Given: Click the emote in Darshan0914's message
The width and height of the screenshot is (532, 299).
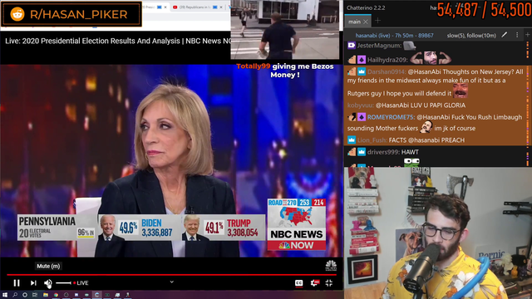Looking at the screenshot, I should click(461, 91).
